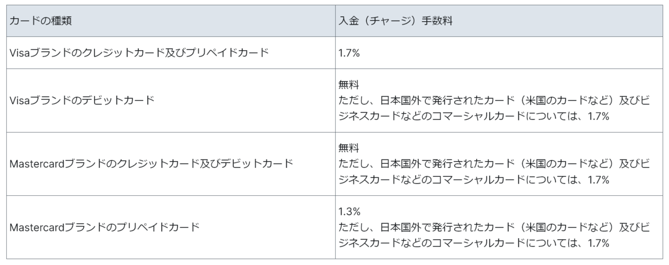The height and width of the screenshot is (265, 669).
Task: Click the 1.3% fee for Mastercard prepaid
Action: tap(350, 212)
